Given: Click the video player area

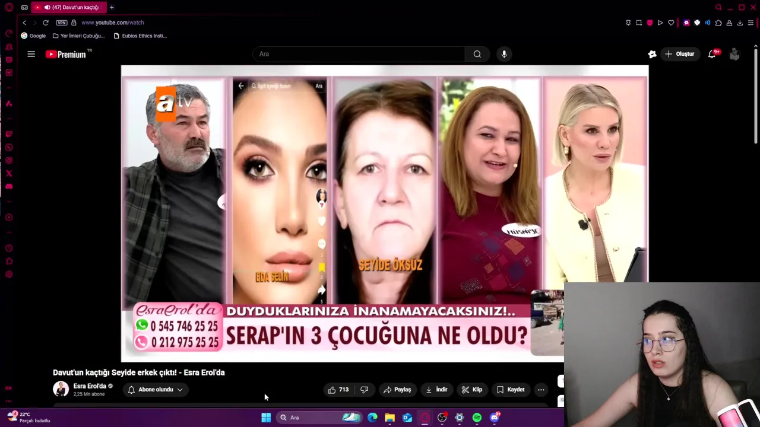Looking at the screenshot, I should tap(385, 213).
